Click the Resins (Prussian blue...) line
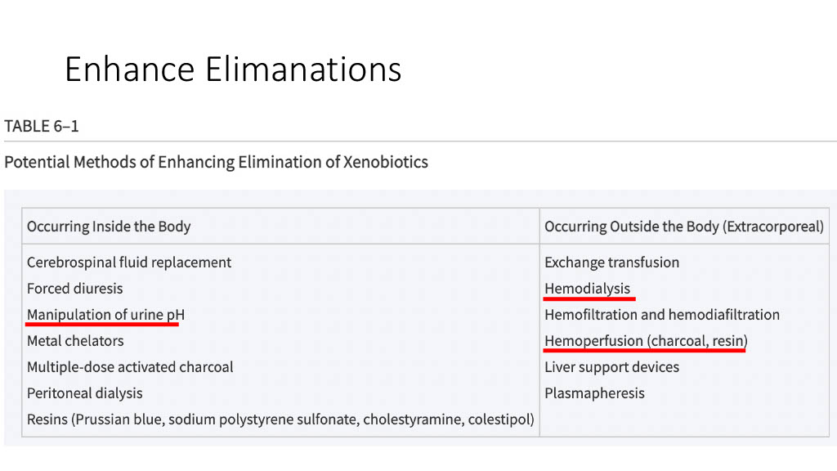 280,419
